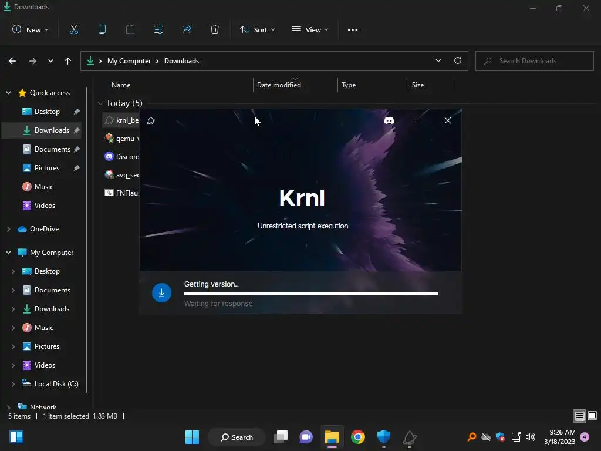Screen dimensions: 601x451
Task: Click the taskbar Search box
Action: click(237, 437)
